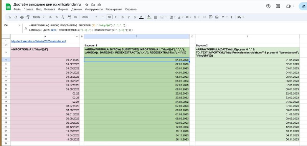This screenshot has width=307, height=146.
Task: Open the functions sigma menu
Action: click(231, 17)
